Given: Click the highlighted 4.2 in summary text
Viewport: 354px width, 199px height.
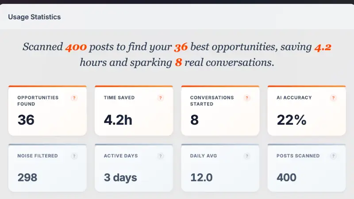Looking at the screenshot, I should pyautogui.click(x=323, y=47).
